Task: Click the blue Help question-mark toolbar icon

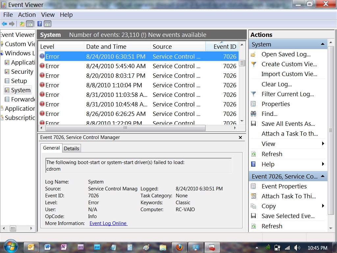Action: point(39,24)
